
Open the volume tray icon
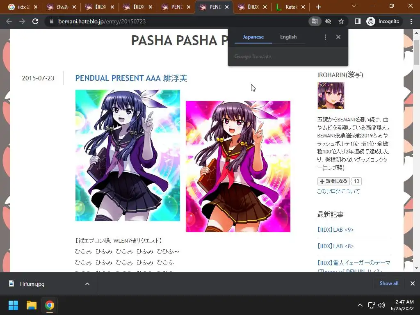click(381, 305)
